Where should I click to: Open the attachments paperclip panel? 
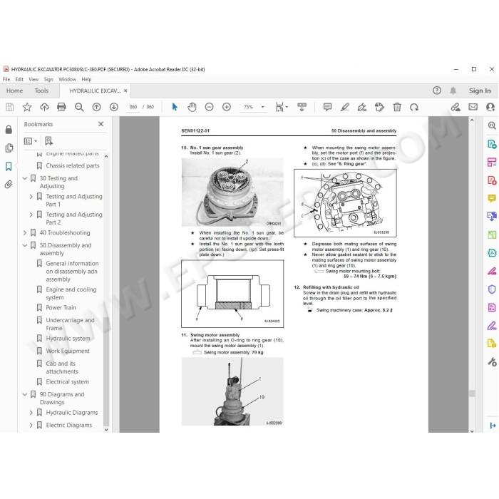pos(9,184)
